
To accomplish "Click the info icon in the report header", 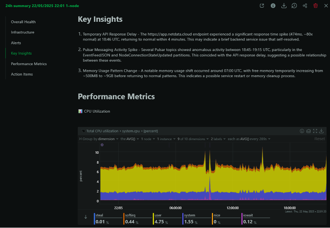I will click(273, 6).
